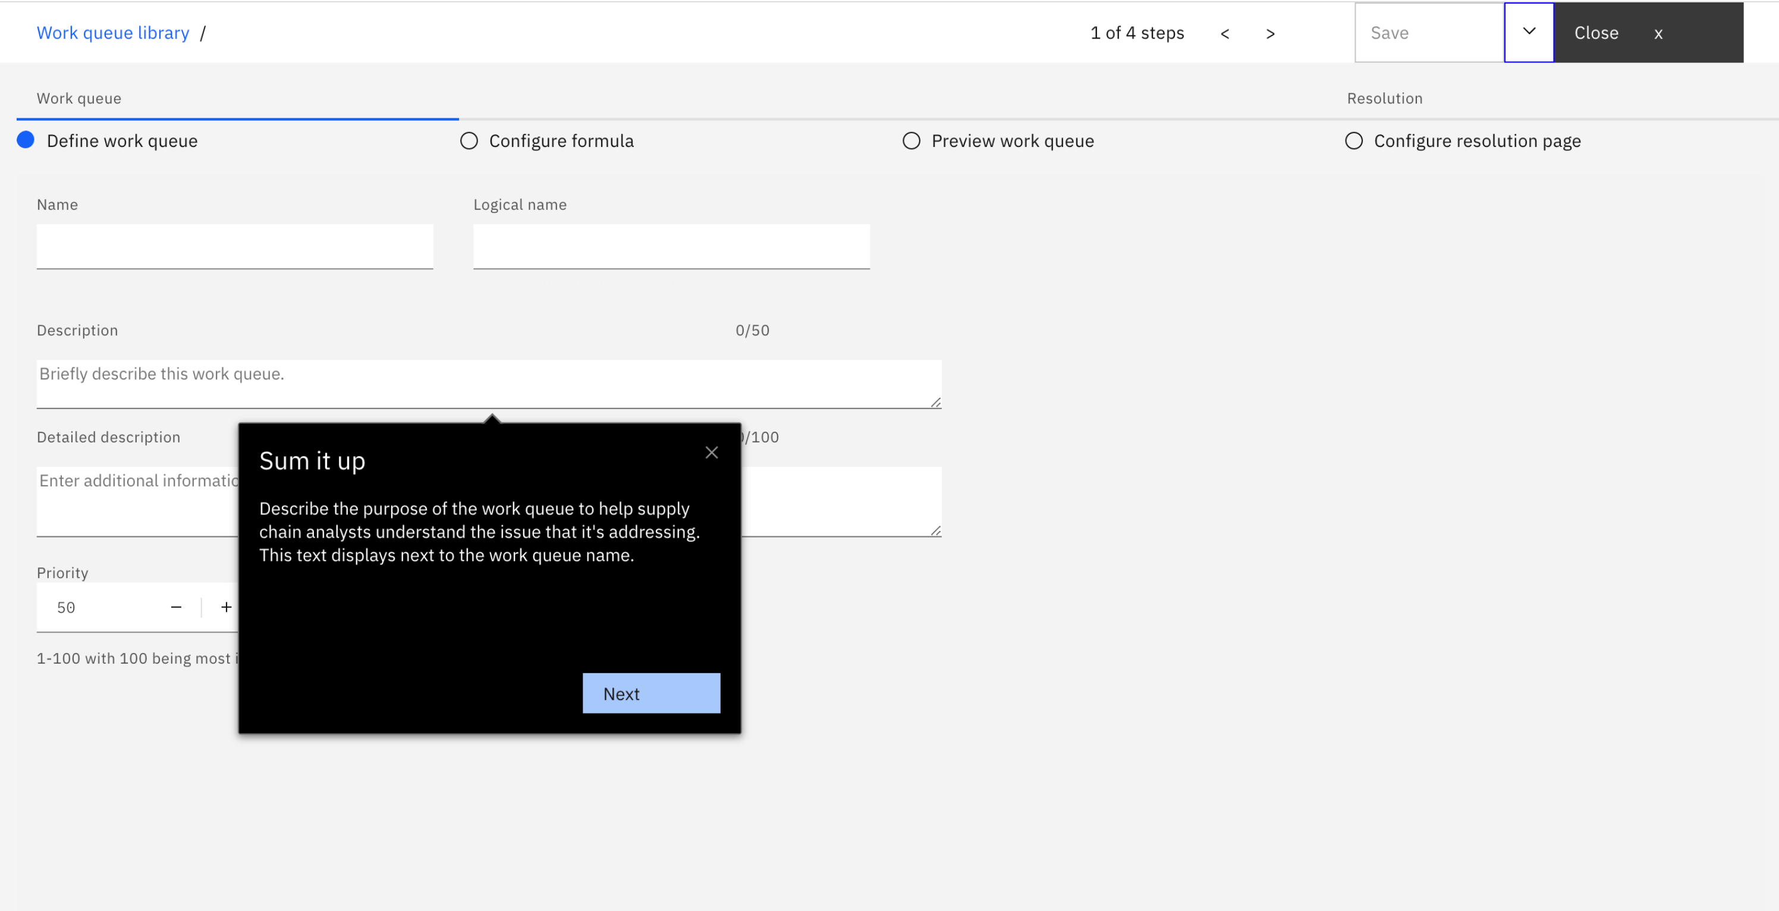
Task: Open the Work queue library link
Action: click(112, 33)
